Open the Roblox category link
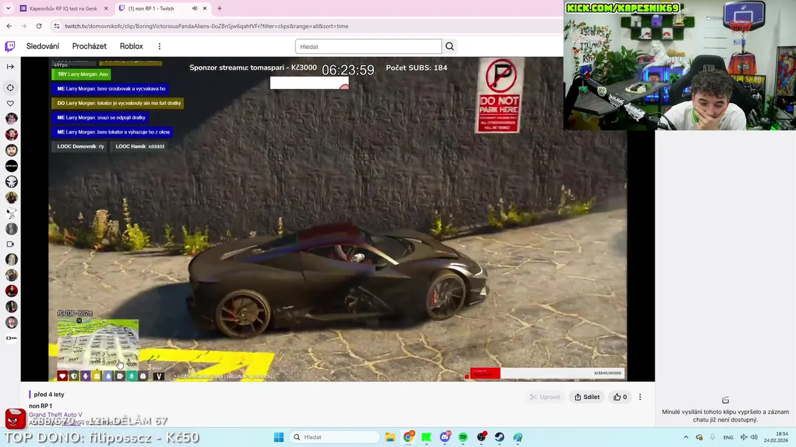The width and height of the screenshot is (796, 447). (x=131, y=47)
